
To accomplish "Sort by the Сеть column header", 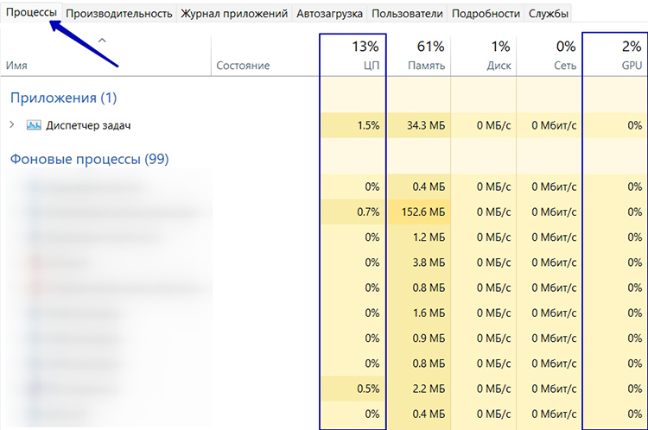I will 549,55.
